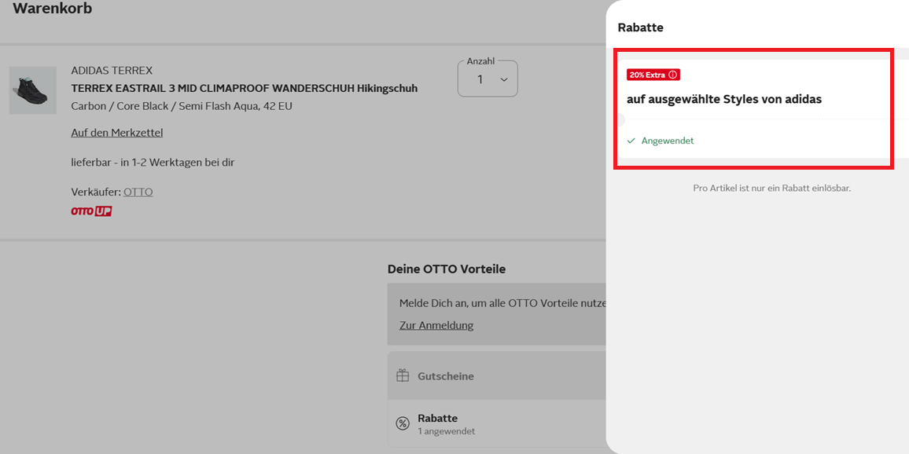Image resolution: width=909 pixels, height=454 pixels.
Task: Click the green checkmark beside Angewendet
Action: (x=631, y=141)
